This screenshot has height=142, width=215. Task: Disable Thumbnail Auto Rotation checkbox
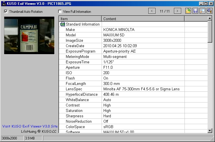coord(6,12)
